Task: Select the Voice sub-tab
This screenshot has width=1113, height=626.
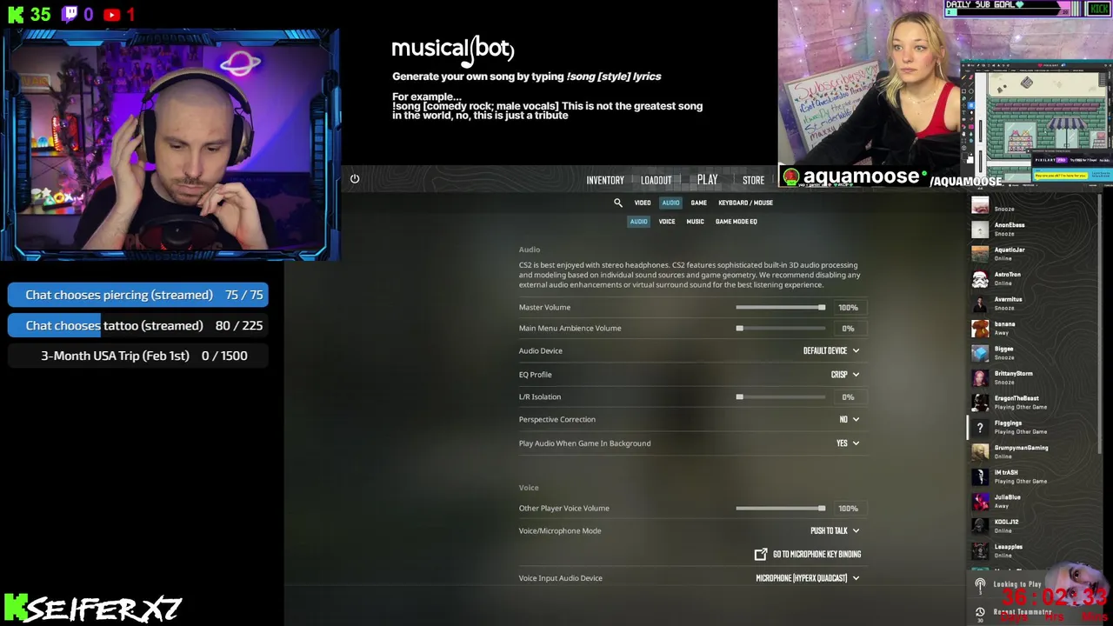Action: click(x=667, y=222)
